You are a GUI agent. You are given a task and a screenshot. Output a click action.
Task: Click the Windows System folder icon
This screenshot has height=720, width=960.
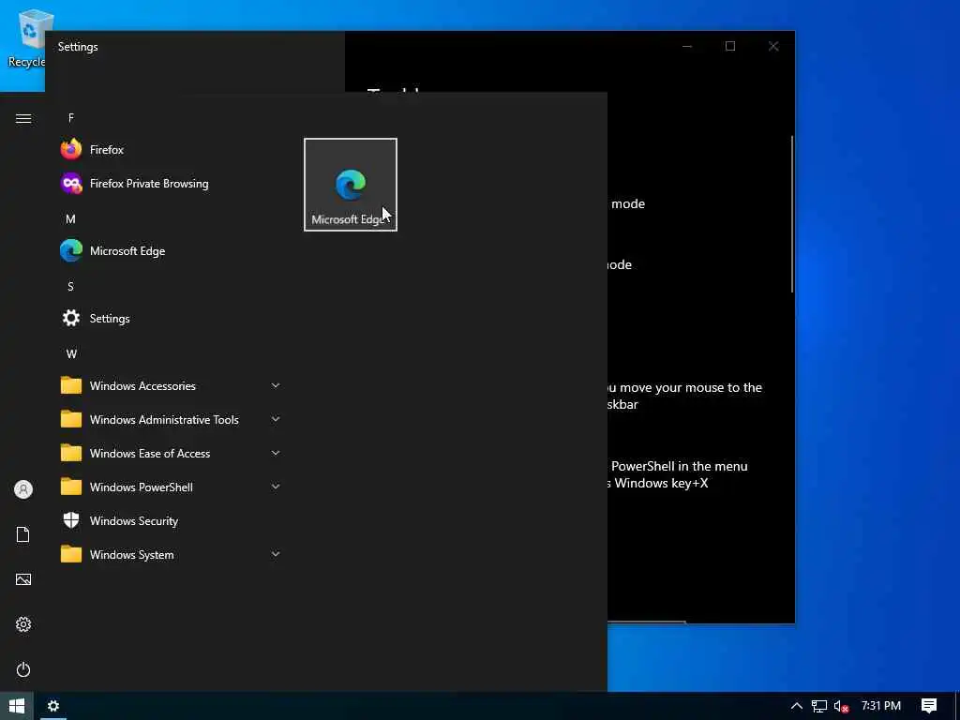tap(71, 553)
